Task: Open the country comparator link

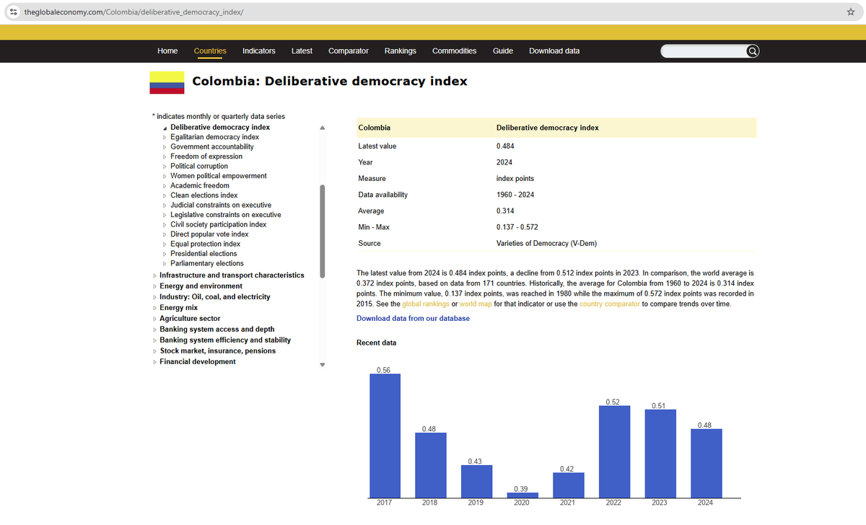Action: (x=610, y=304)
